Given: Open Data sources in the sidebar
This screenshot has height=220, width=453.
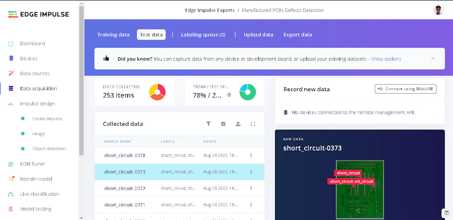Looking at the screenshot, I should 35,73.
